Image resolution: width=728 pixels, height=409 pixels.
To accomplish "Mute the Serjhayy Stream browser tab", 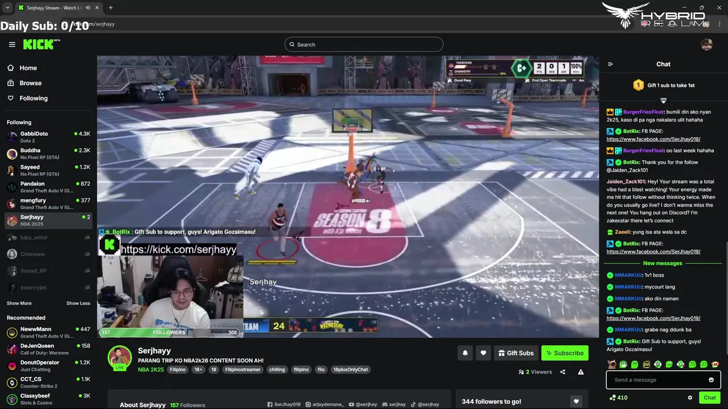I will coord(88,8).
